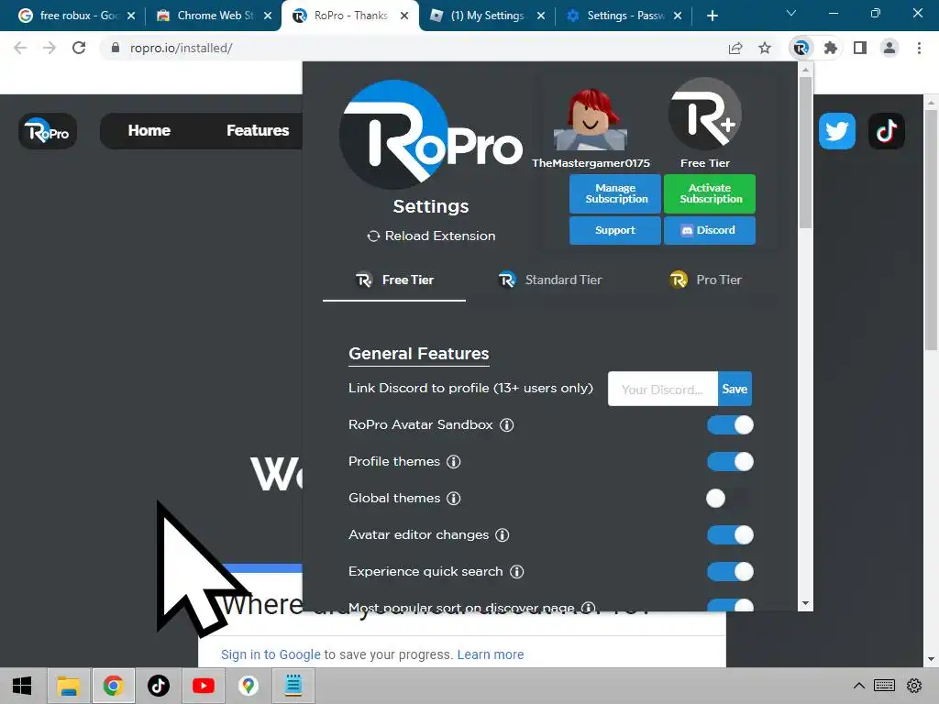Toggle the Chrome side panel icon
Image resolution: width=939 pixels, height=704 pixels.
860,48
